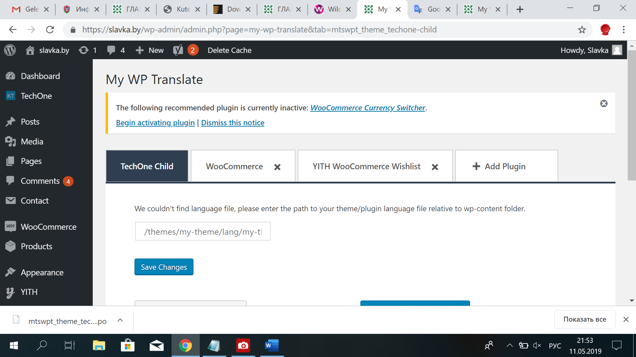Click Delete Cache in the admin bar
This screenshot has width=636, height=357.
[x=229, y=50]
